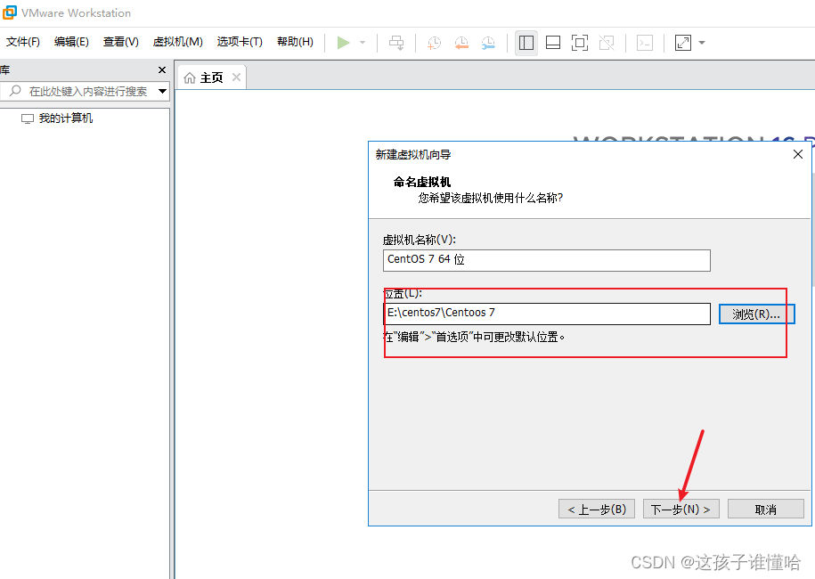The image size is (815, 579).
Task: Open the snapshot manager icon
Action: [x=488, y=43]
